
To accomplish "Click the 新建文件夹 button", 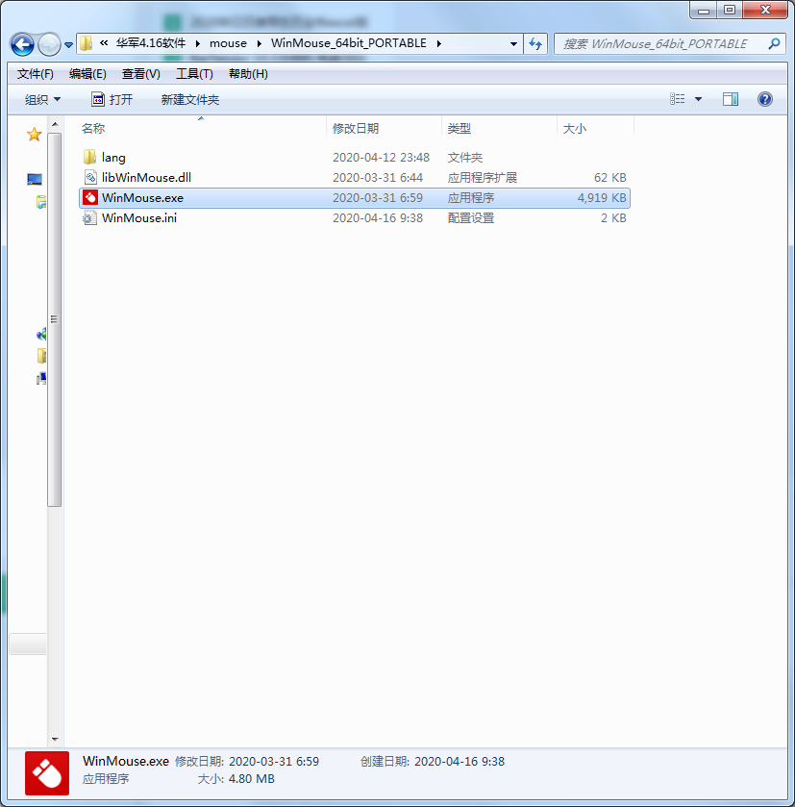I will [x=190, y=99].
